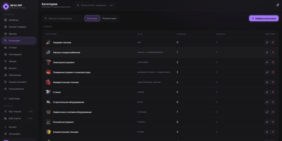282x141 pixels.
Task: Delete the Садовая техника category
Action: 273,42
